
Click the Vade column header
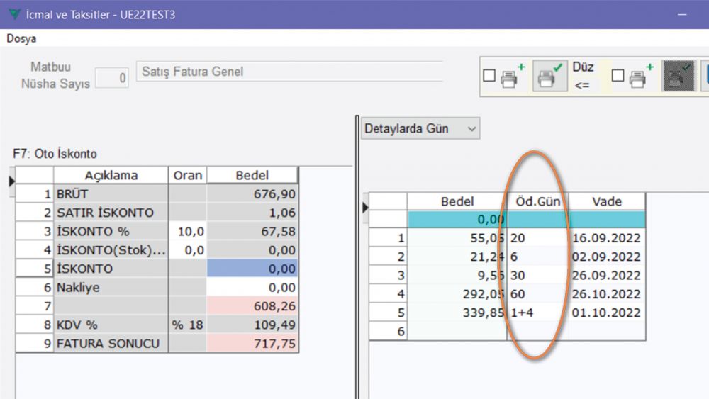(606, 201)
